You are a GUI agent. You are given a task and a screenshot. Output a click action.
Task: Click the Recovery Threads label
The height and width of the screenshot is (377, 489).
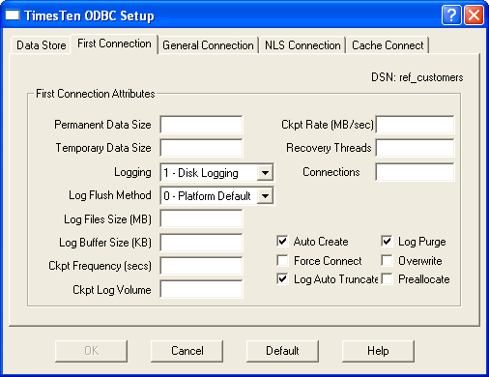click(329, 148)
